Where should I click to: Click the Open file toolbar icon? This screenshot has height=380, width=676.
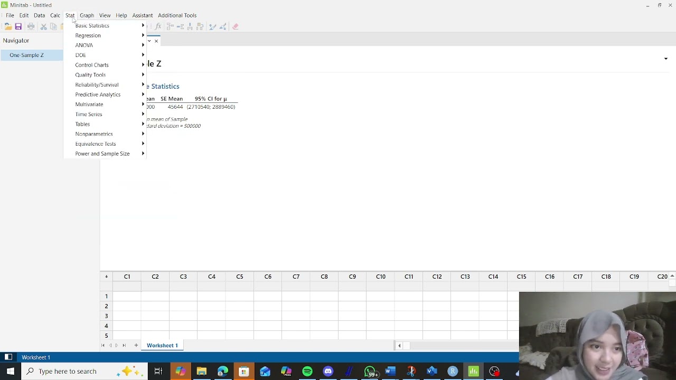tap(8, 26)
